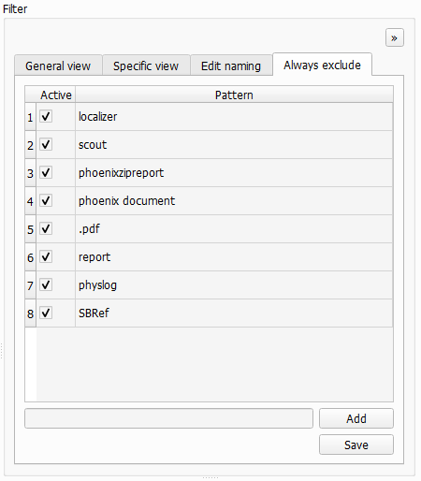Screen dimensions: 421x481
Task: Disable the phoenixzipreport exclusion checkbox
Action: (x=46, y=173)
